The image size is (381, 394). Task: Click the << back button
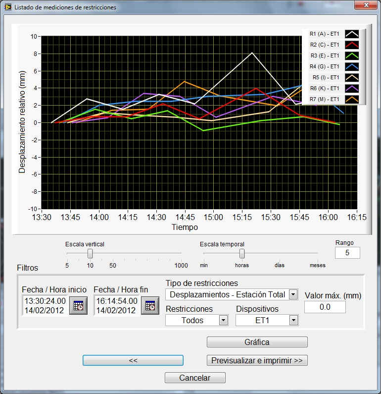tap(133, 360)
